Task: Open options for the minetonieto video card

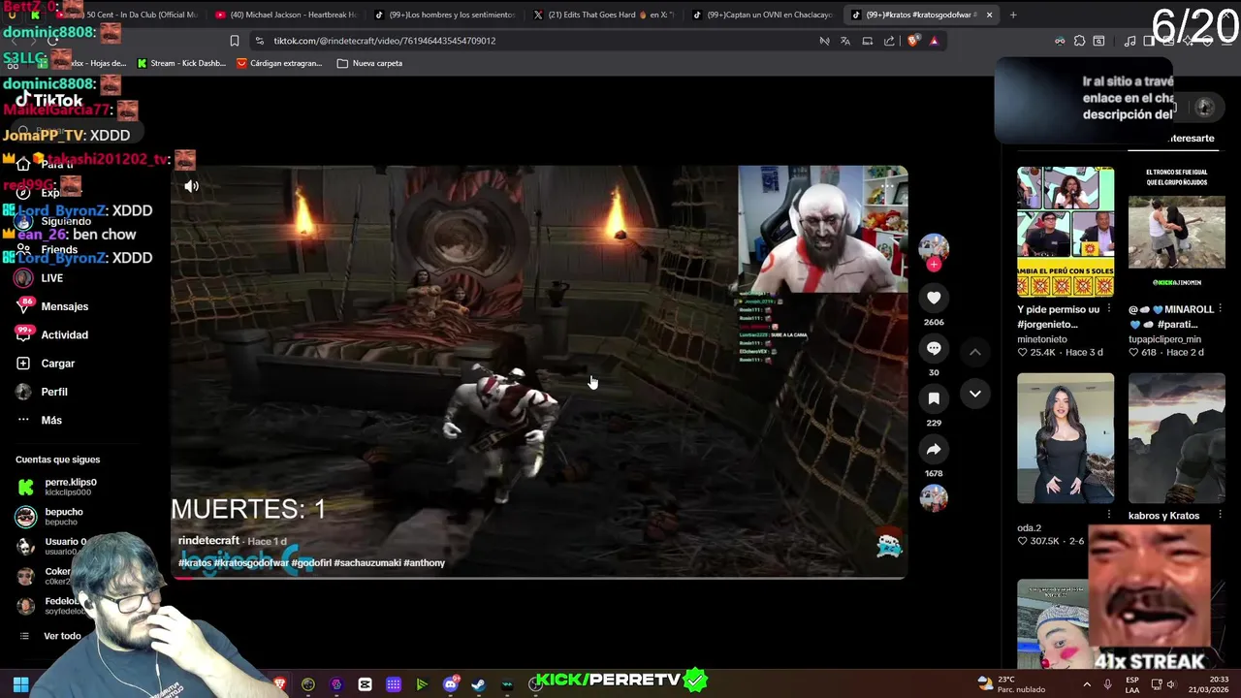Action: pos(1109,308)
